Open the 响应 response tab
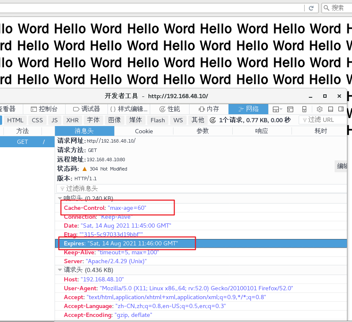The width and height of the screenshot is (352, 322). [x=262, y=131]
